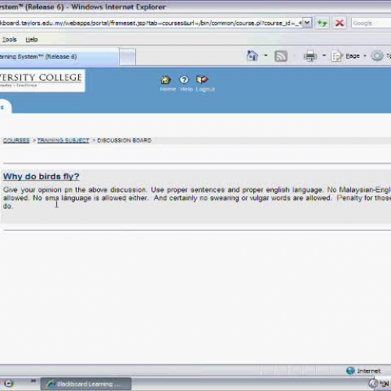Go to COURSES breadcrumb link
This screenshot has height=391, width=391.
click(x=16, y=141)
